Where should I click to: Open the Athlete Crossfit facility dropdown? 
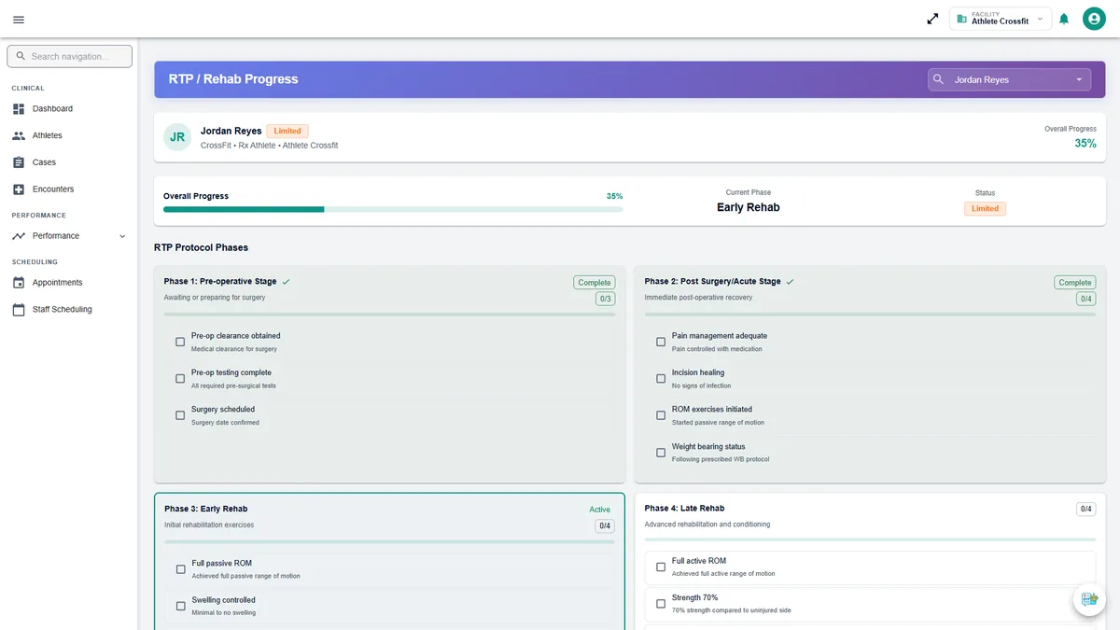pyautogui.click(x=1001, y=19)
